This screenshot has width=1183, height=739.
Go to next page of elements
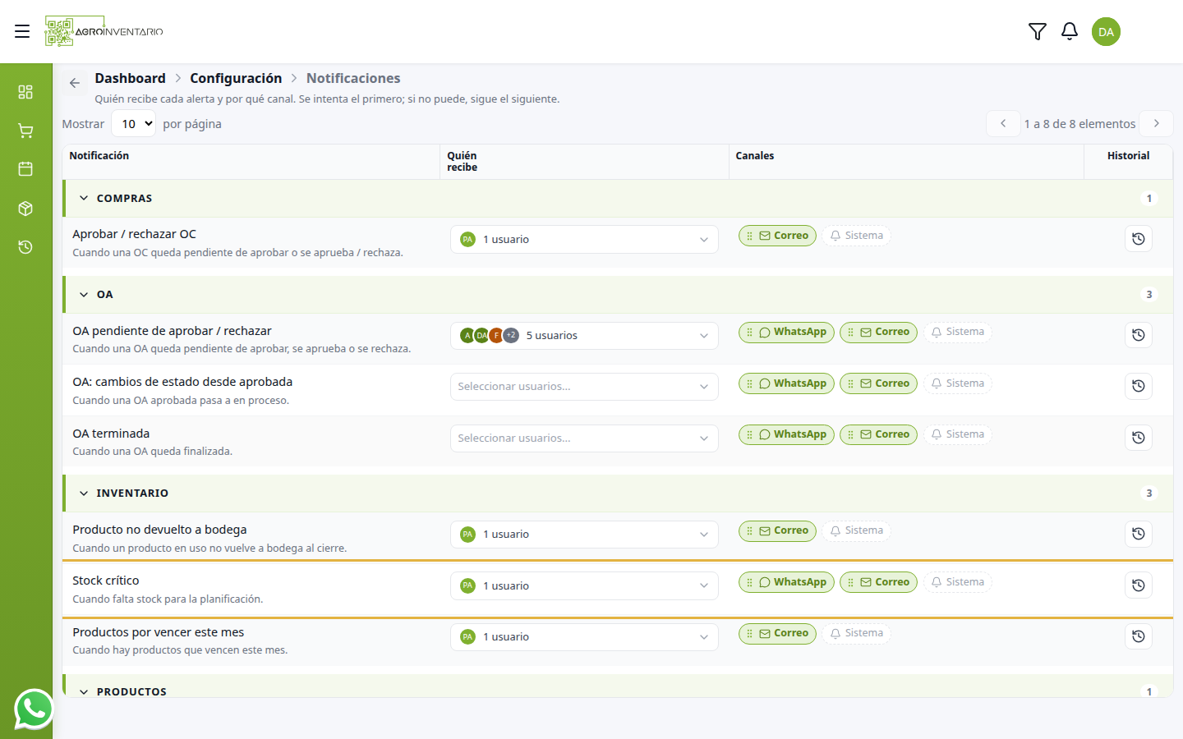point(1157,124)
